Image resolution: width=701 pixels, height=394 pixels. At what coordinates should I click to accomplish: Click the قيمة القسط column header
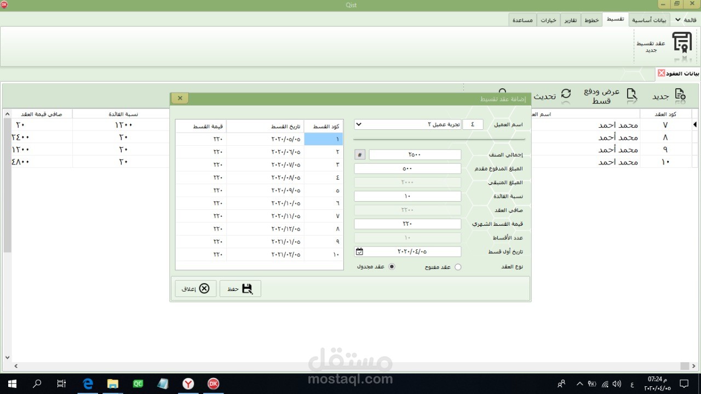201,127
